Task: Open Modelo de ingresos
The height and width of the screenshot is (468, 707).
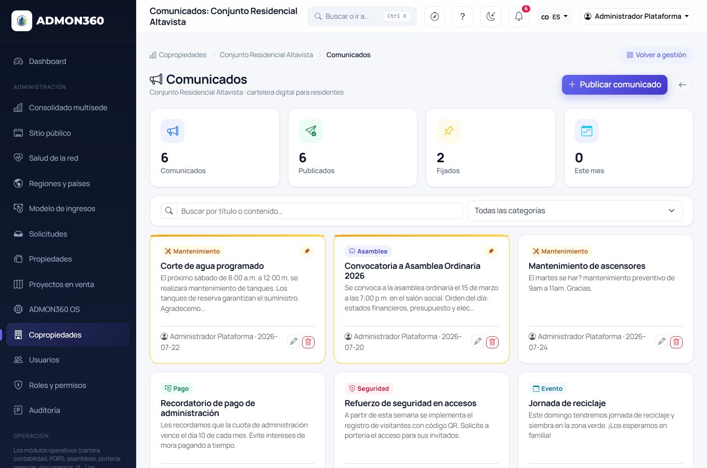Action: tap(68, 209)
